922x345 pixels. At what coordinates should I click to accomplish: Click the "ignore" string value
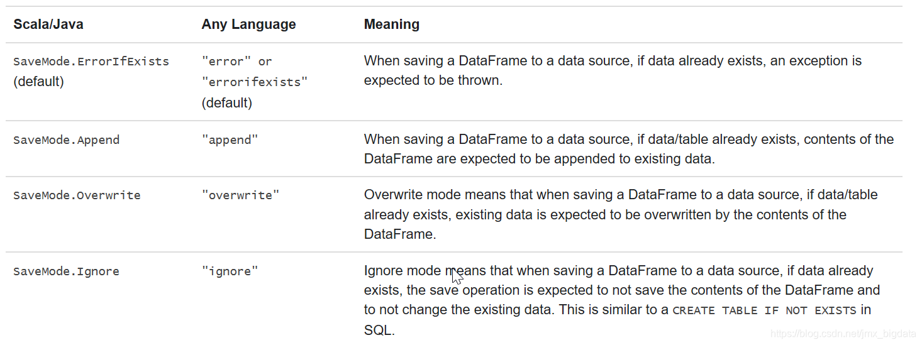click(230, 271)
